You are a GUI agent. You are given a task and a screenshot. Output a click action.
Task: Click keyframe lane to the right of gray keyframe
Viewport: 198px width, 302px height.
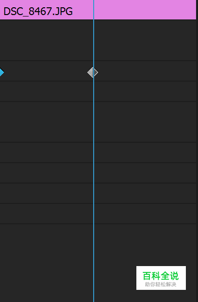(147, 71)
